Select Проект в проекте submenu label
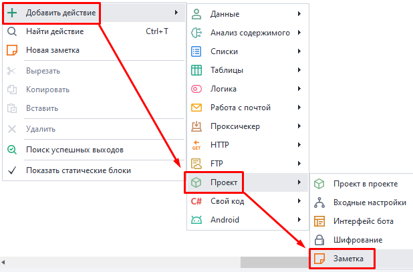This screenshot has height=272, width=413. pyautogui.click(x=366, y=184)
